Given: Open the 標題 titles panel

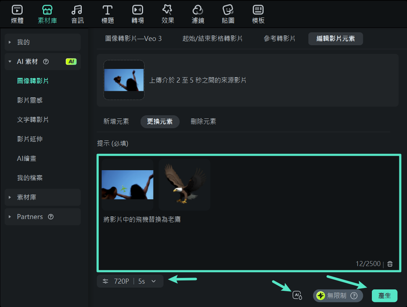Looking at the screenshot, I should tap(108, 14).
